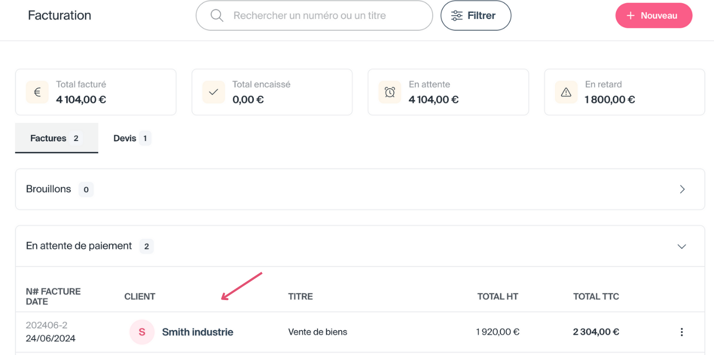Viewport: 714px width, 355px height.
Task: Open the Smith industrie client link
Action: coord(197,332)
